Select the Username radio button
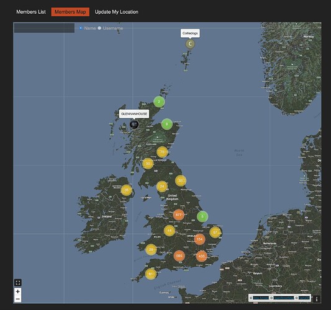The image size is (331, 310). click(99, 28)
